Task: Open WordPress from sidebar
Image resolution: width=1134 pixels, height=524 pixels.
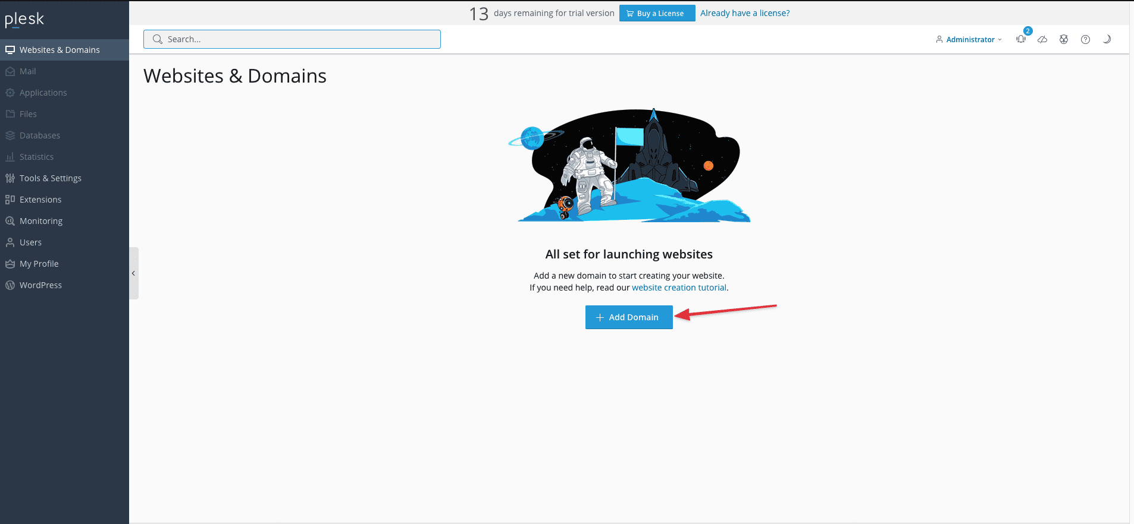Action: (x=40, y=285)
